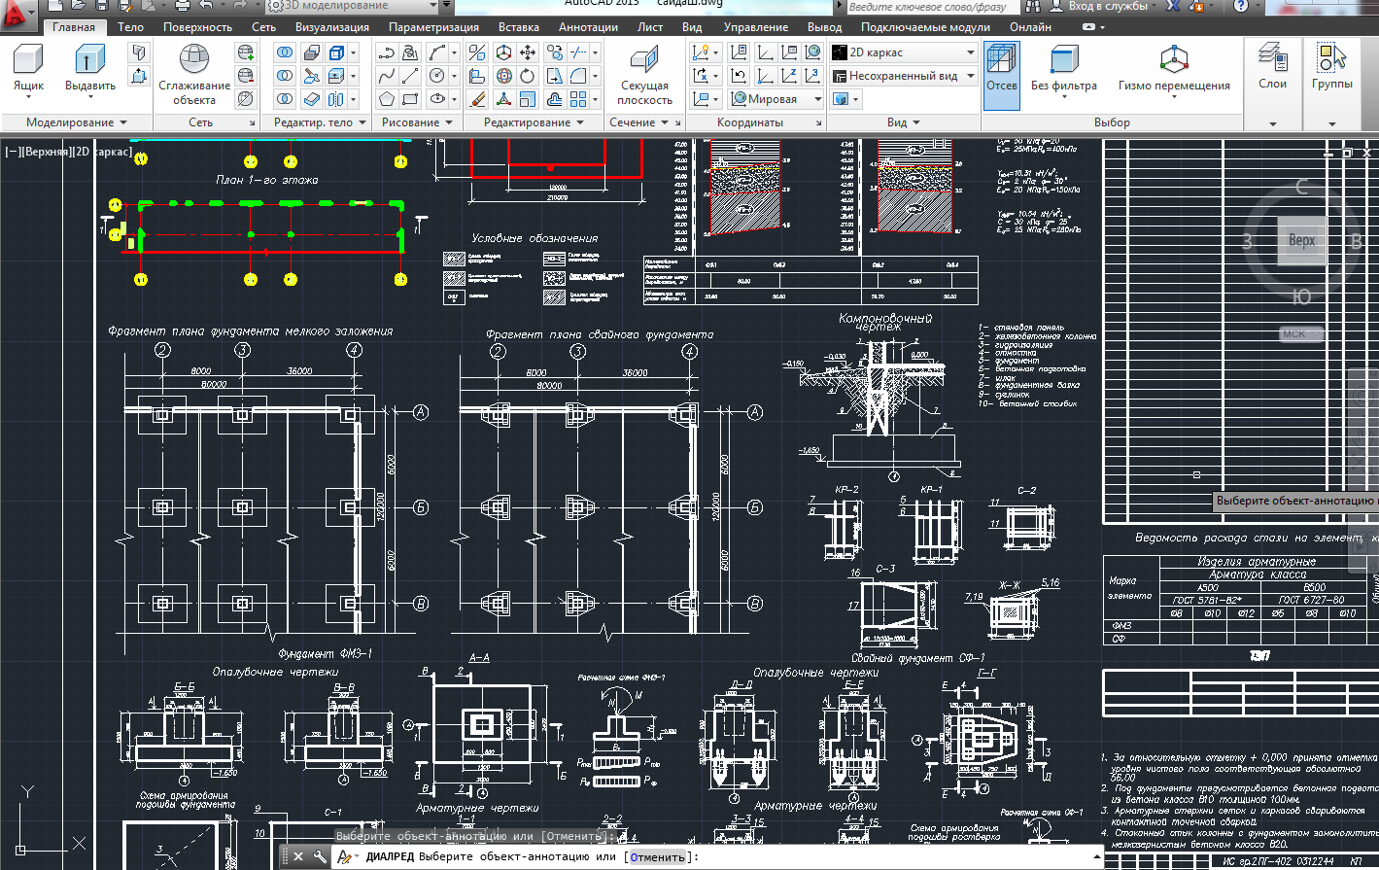Select the Polygon drawing tool

click(x=387, y=98)
